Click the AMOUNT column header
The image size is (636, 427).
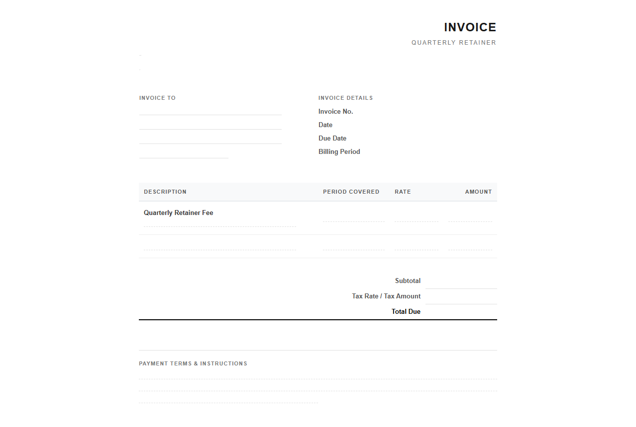point(478,192)
